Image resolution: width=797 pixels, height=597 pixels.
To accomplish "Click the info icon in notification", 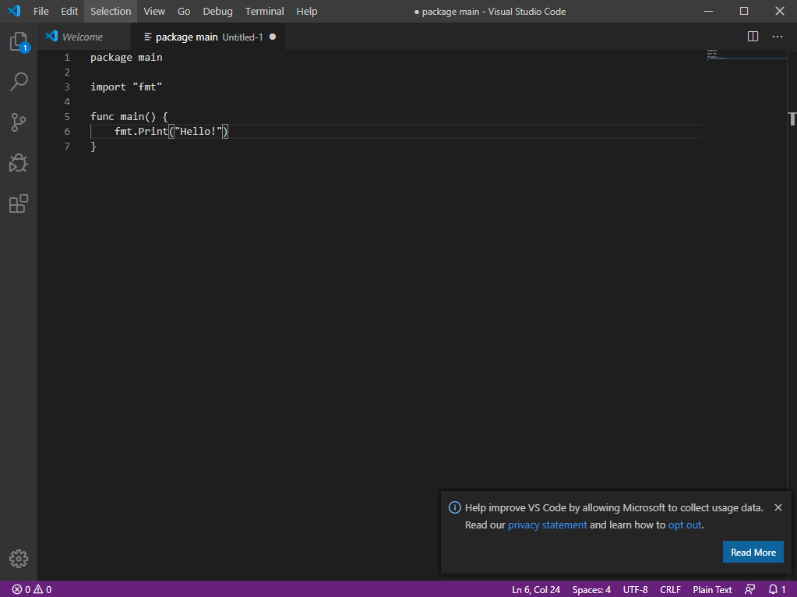I will tap(454, 507).
